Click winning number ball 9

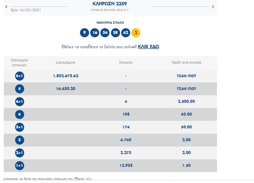[x=85, y=33]
